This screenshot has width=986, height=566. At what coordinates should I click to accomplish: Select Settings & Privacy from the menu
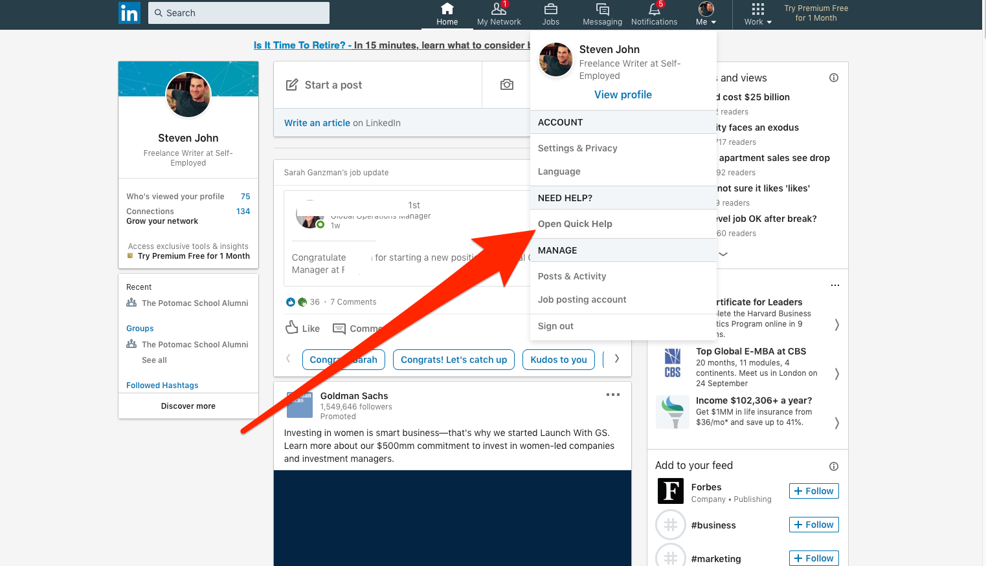point(577,147)
